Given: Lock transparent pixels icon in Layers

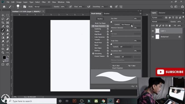Looking at the screenshot, I should (157, 26).
